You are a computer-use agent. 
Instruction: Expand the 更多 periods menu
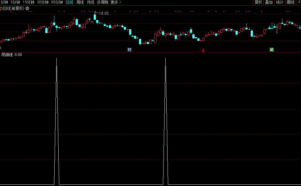[116, 2]
